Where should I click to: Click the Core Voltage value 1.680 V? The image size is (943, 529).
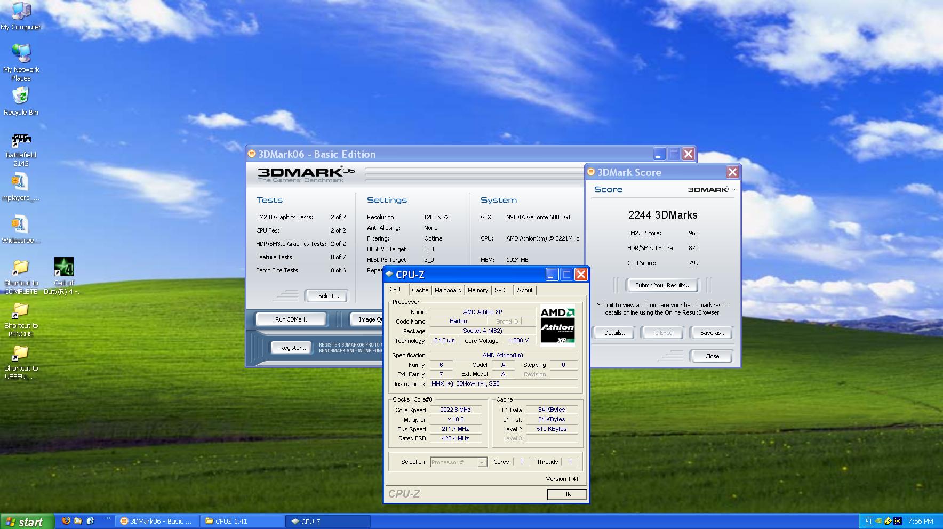coord(518,340)
